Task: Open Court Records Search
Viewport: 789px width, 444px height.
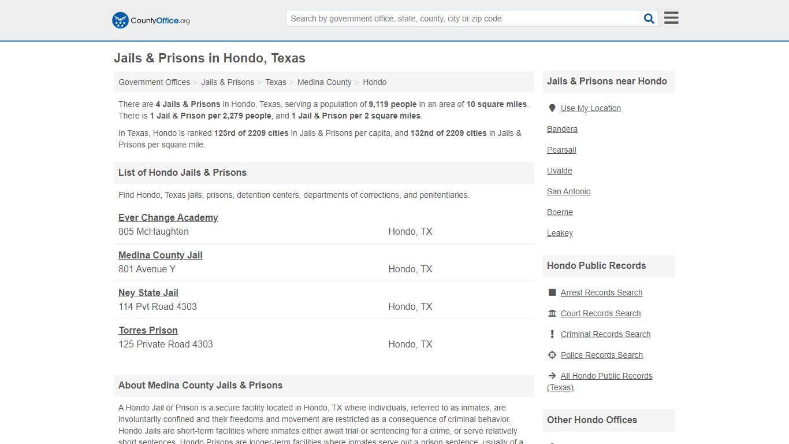Action: tap(601, 313)
